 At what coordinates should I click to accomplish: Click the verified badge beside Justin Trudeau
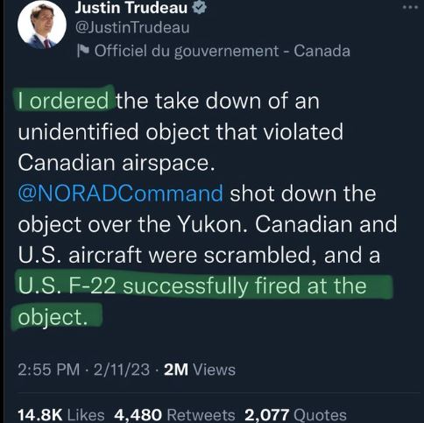click(x=199, y=8)
